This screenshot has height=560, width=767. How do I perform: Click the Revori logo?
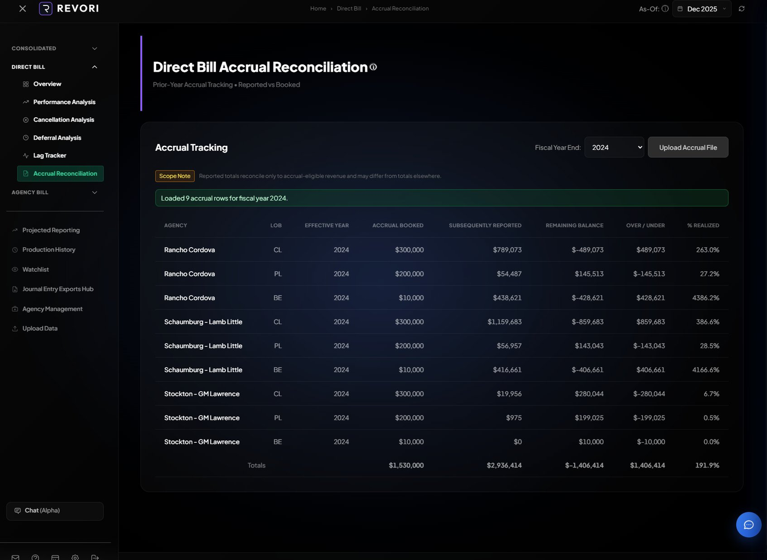pos(69,8)
